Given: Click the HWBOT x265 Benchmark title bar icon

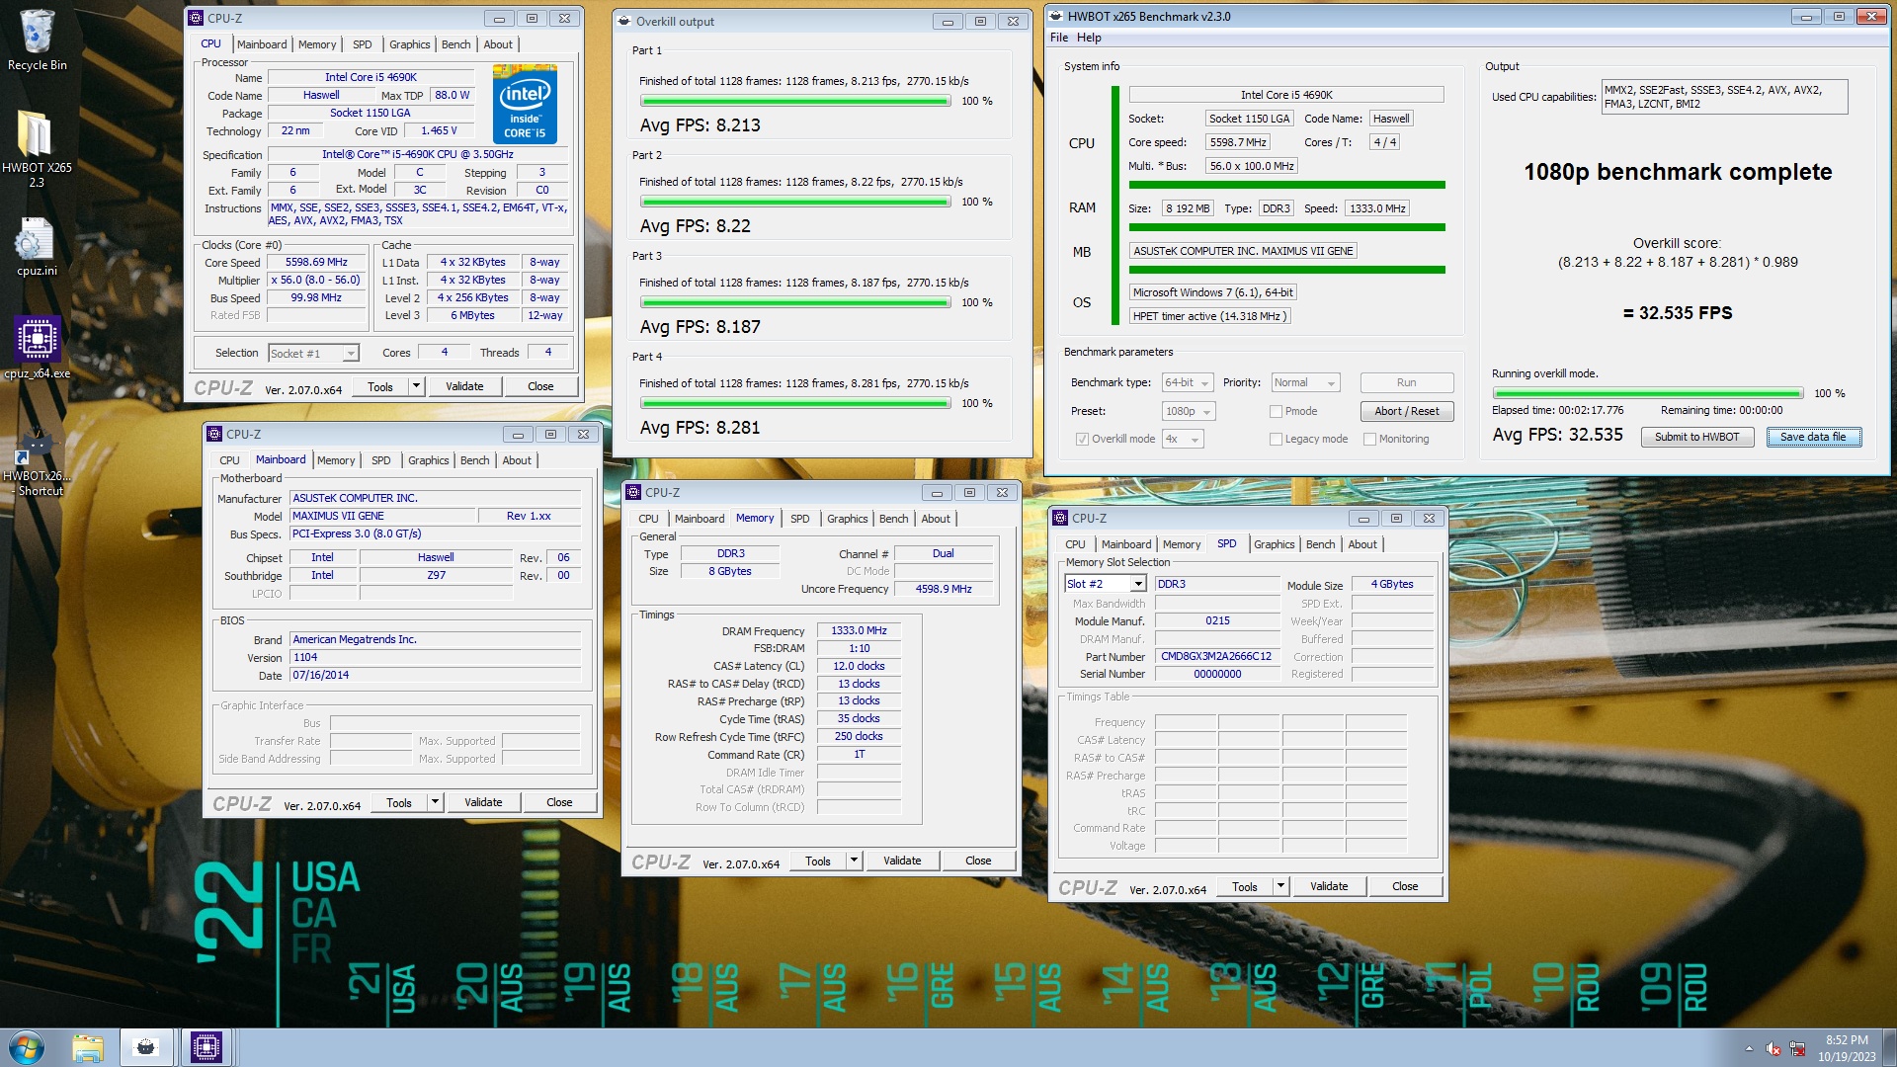Looking at the screenshot, I should pyautogui.click(x=1056, y=16).
